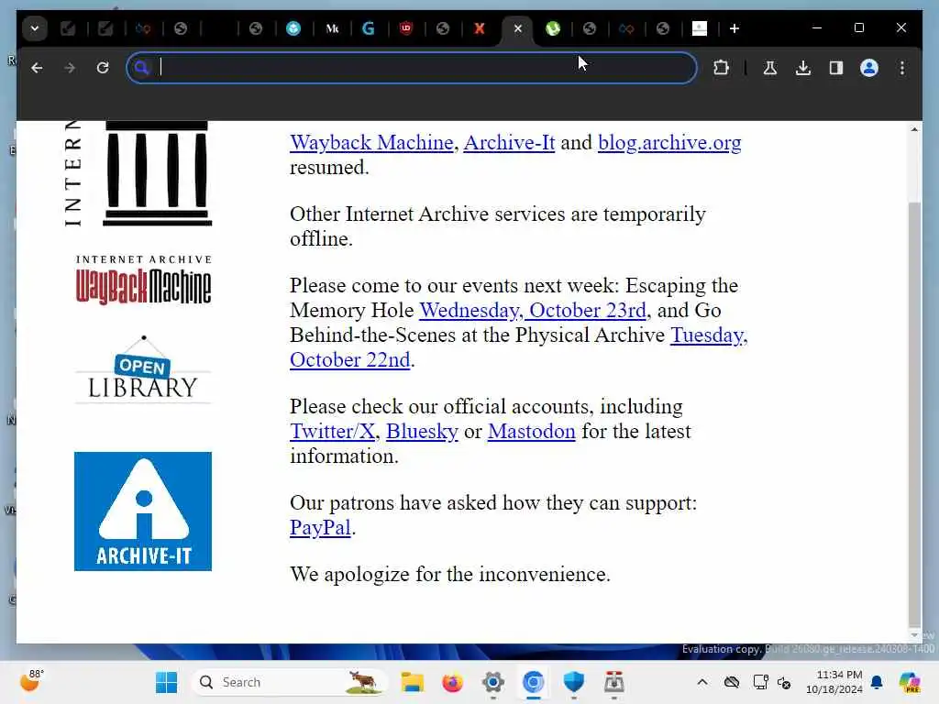The height and width of the screenshot is (704, 939).
Task: Open Chrome Labs flask icon
Action: click(x=770, y=68)
